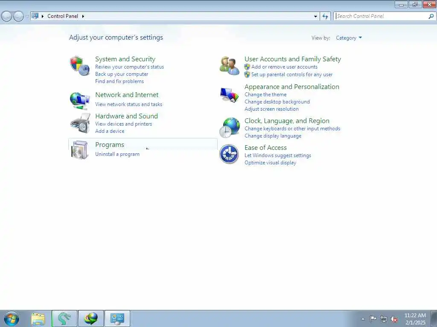The image size is (437, 327).
Task: Click Uninstall a program link
Action: 117,154
